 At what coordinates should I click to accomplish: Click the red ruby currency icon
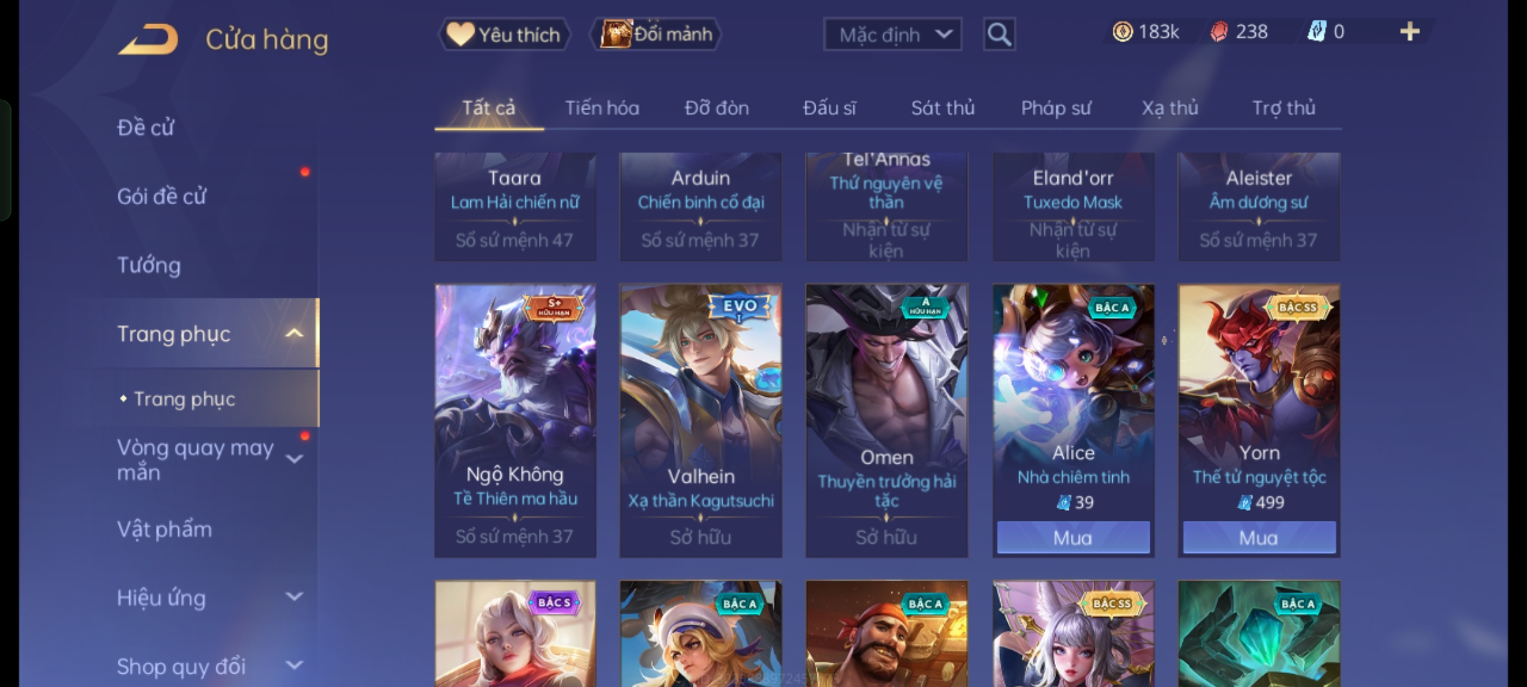pos(1219,32)
